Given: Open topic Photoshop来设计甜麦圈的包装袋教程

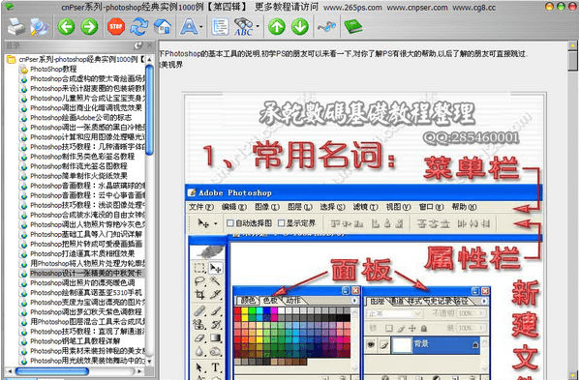Looking at the screenshot, I should (x=88, y=89).
